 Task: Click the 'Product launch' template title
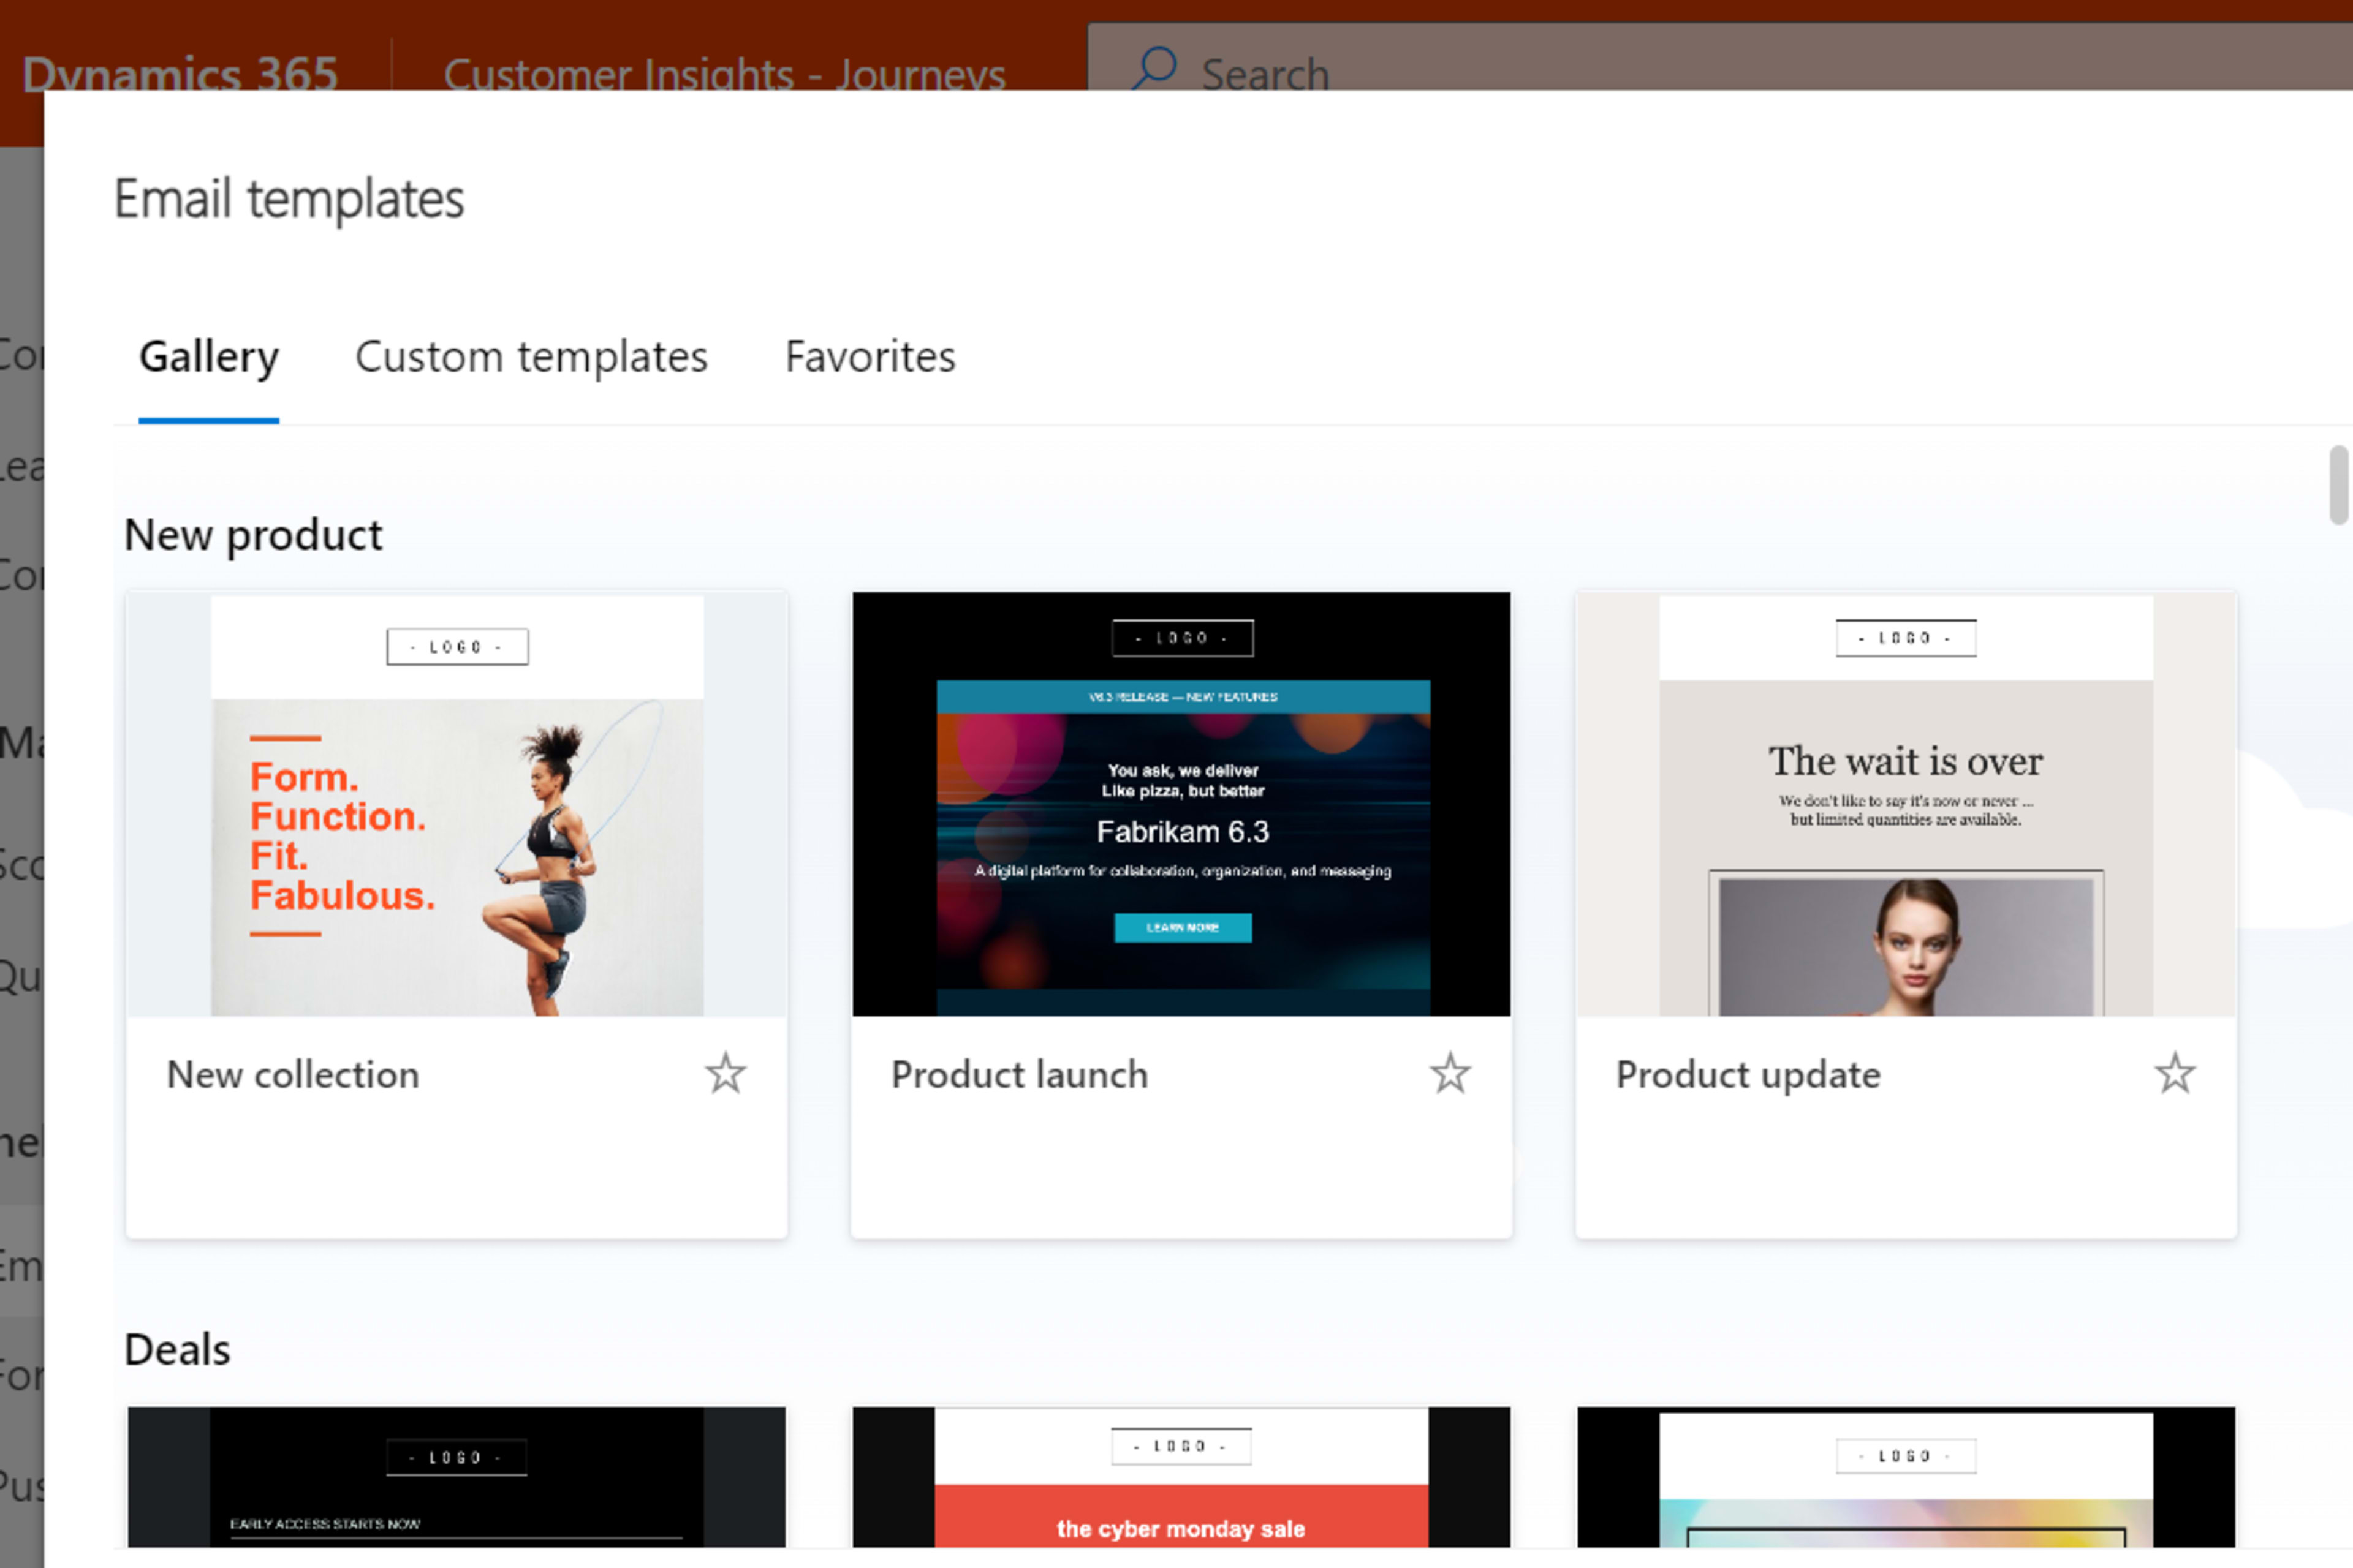coord(1020,1075)
